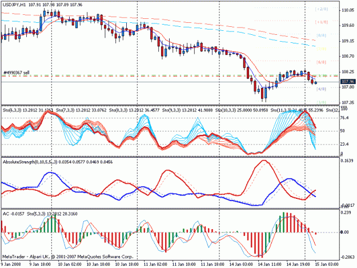Click the -0.2863 AC scale value
This screenshot has height=268, width=357.
point(348,257)
